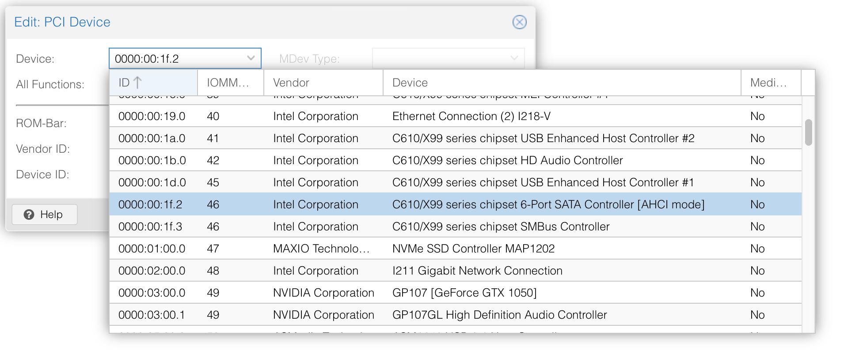Viewport: 844px width, 354px height.
Task: Expand the MDev Type dropdown
Action: 514,58
